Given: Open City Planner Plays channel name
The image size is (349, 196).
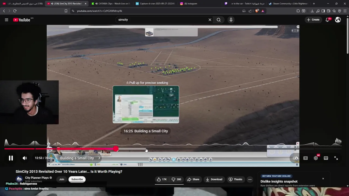Looking at the screenshot, I should [x=37, y=178].
